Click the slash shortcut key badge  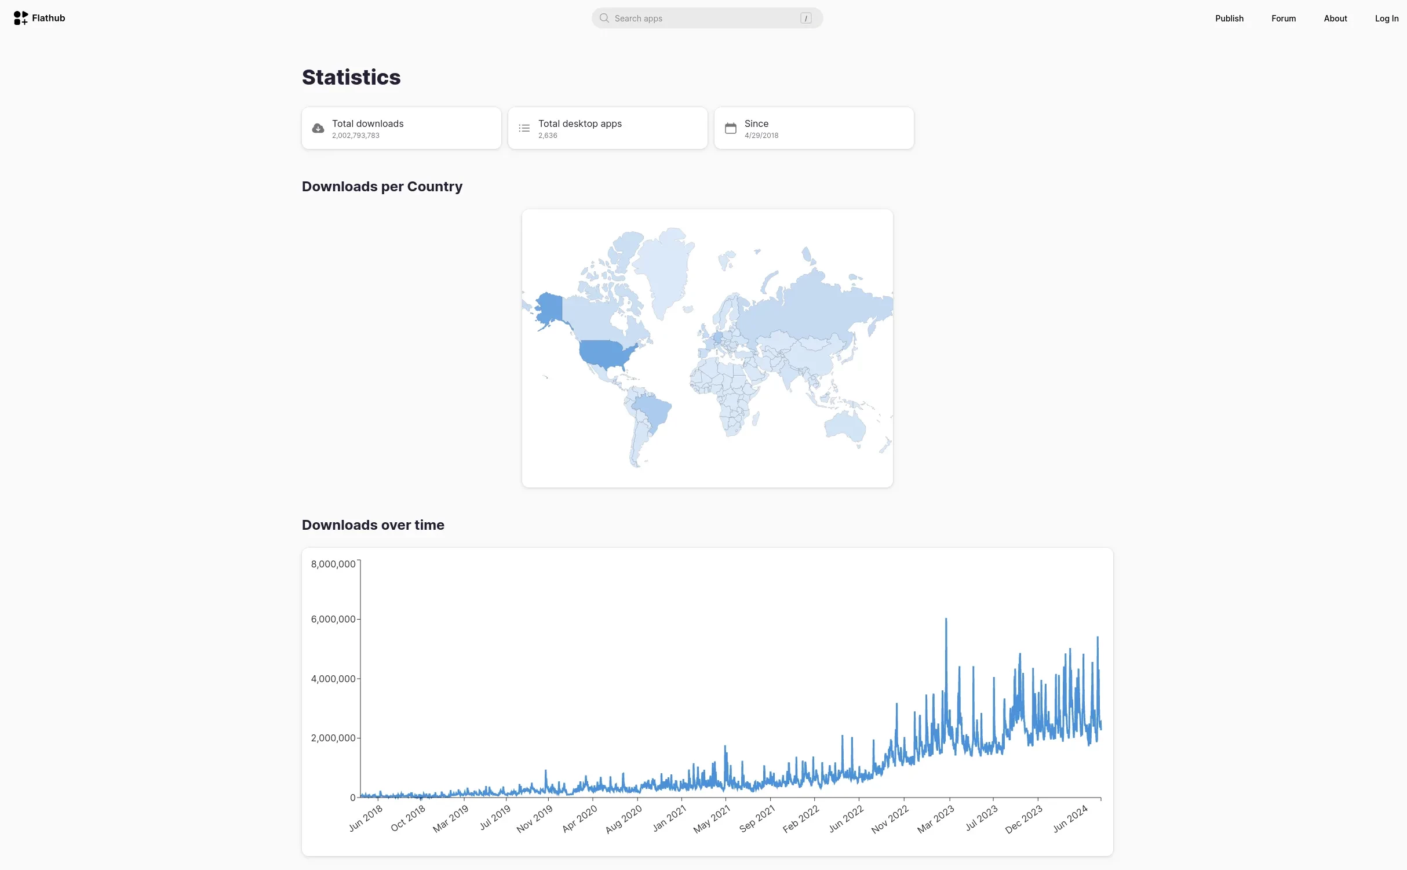[805, 18]
